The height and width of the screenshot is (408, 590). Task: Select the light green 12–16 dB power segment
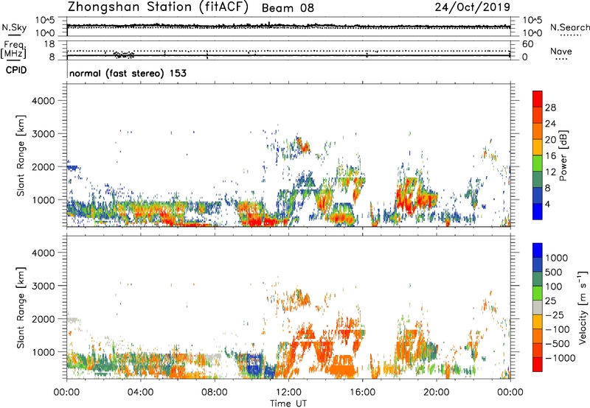point(538,163)
